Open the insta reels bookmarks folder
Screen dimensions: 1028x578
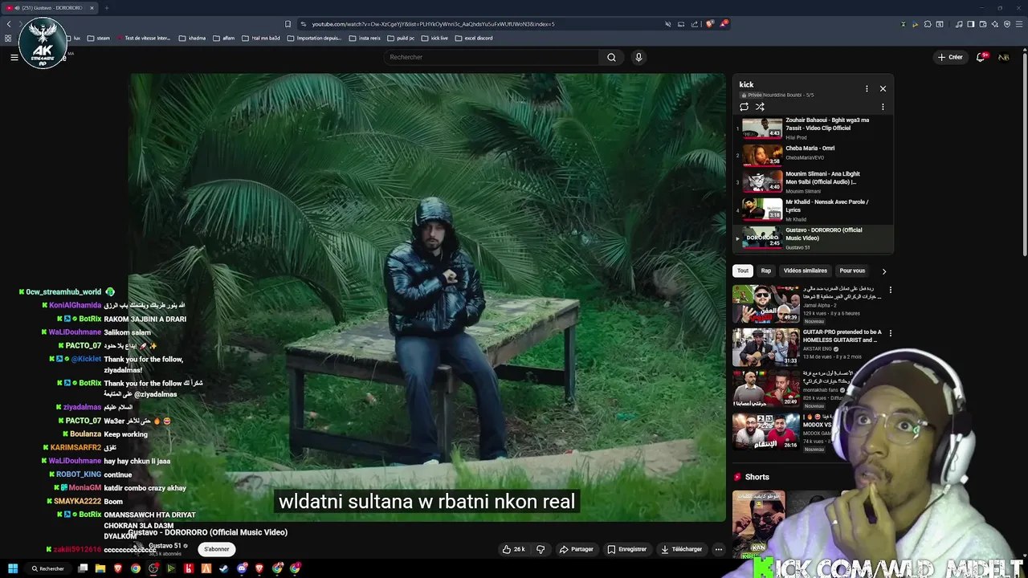365,38
